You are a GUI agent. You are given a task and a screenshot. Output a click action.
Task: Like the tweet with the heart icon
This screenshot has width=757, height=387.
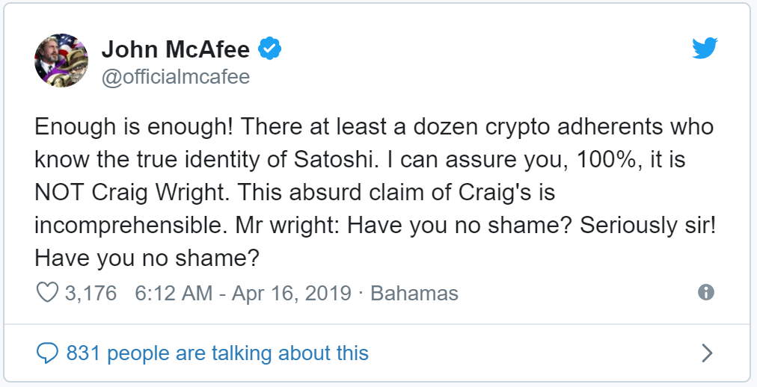tap(48, 292)
